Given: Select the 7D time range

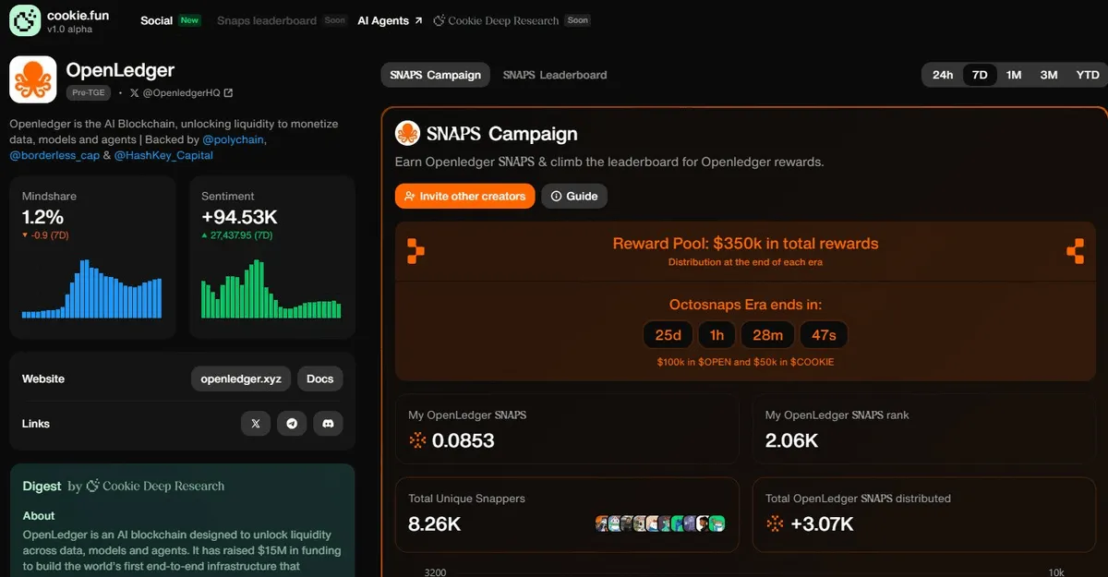Looking at the screenshot, I should 980,75.
